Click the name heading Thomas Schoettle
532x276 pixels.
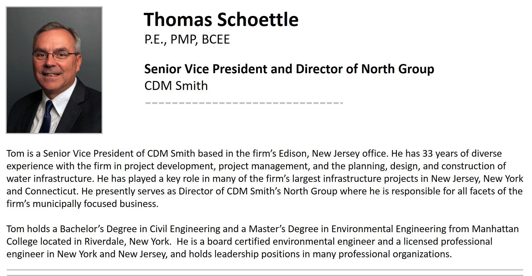click(221, 20)
